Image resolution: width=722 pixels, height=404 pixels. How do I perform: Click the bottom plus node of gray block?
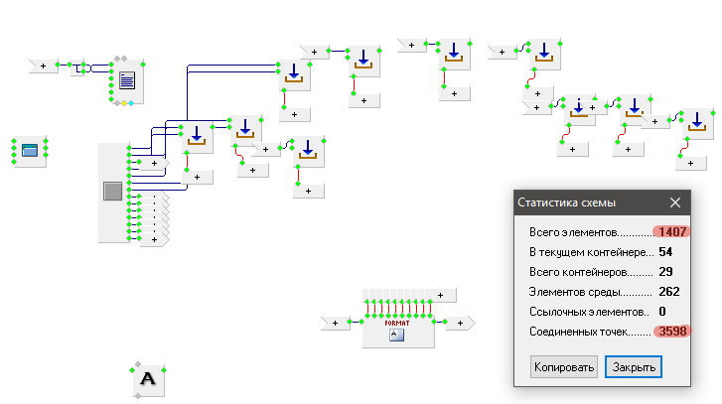pyautogui.click(x=154, y=239)
